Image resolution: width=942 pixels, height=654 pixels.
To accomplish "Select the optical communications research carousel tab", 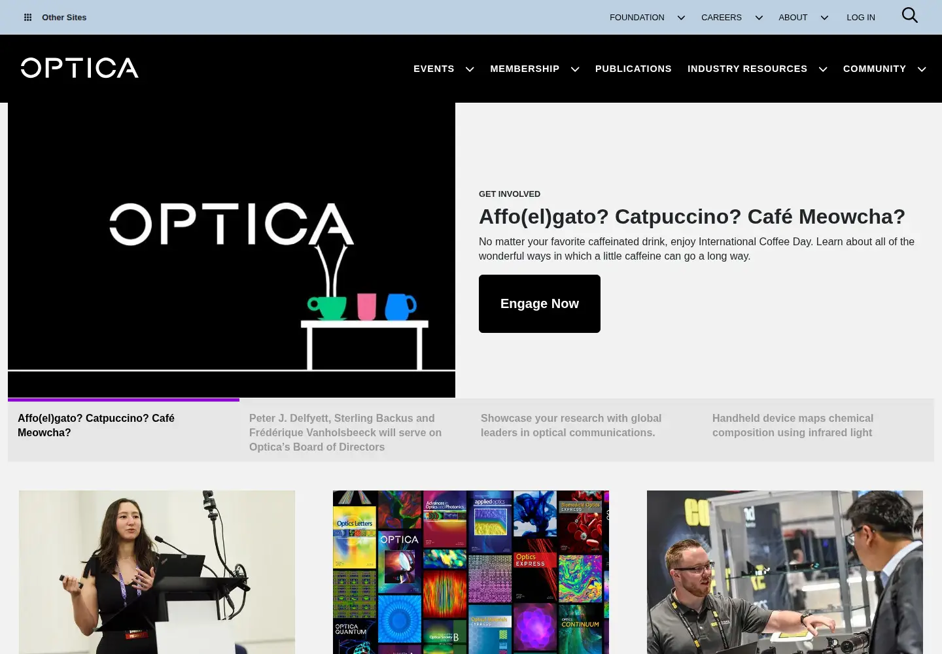I will (587, 430).
